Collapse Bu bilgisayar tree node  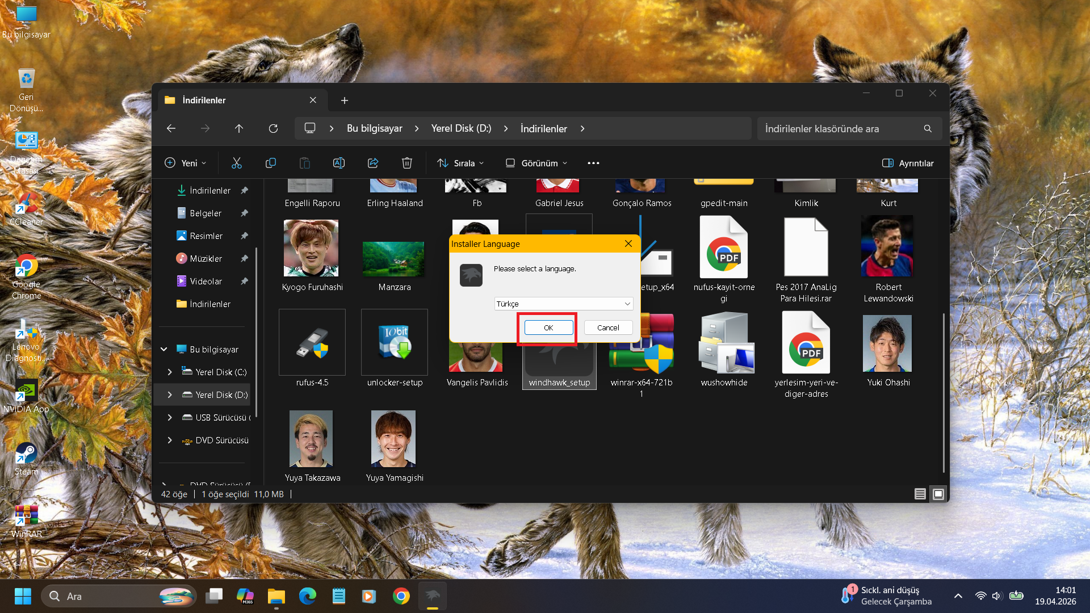(x=164, y=349)
